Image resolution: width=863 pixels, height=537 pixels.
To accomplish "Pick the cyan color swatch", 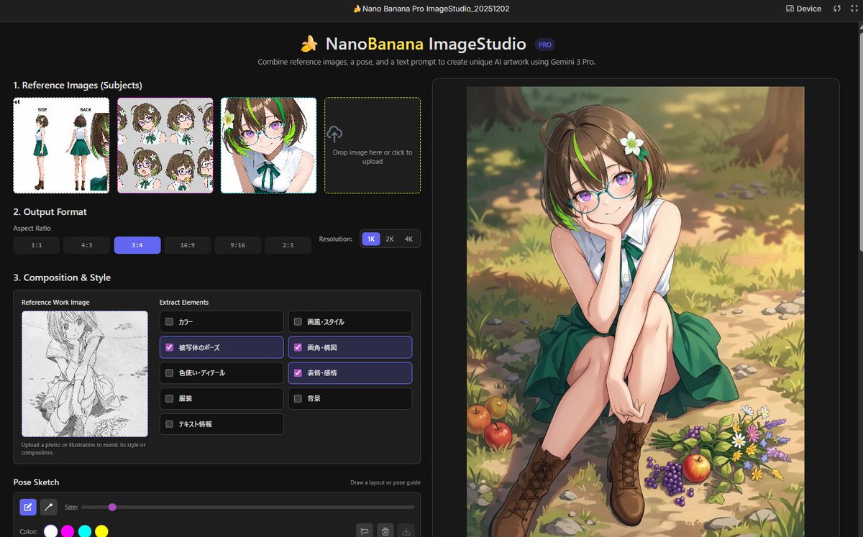I will coord(85,531).
